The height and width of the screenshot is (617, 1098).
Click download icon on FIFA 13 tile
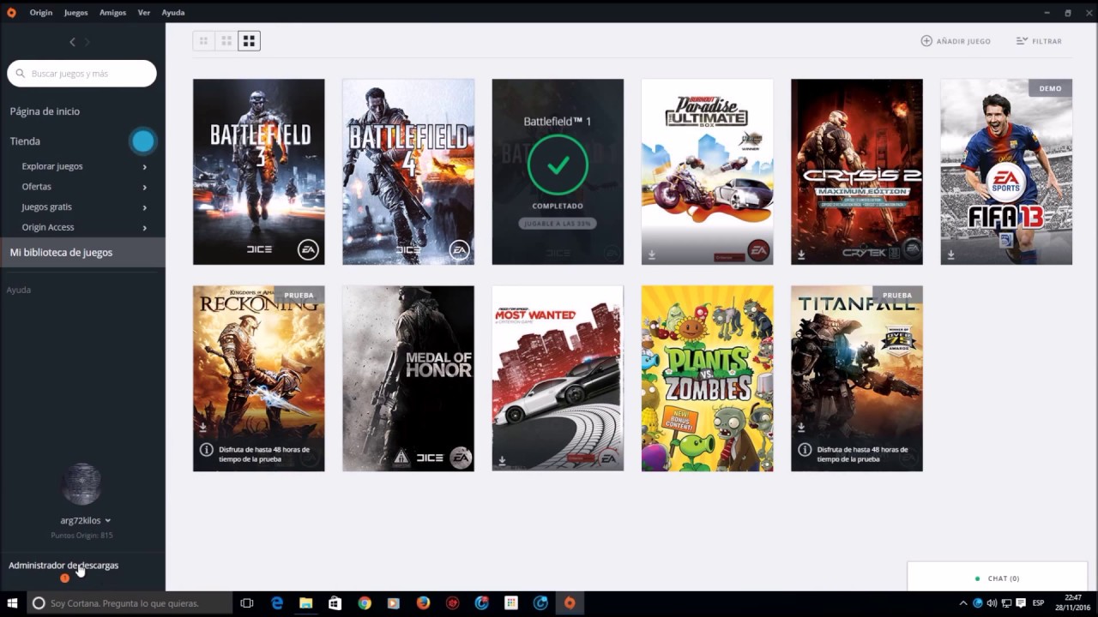tap(950, 255)
